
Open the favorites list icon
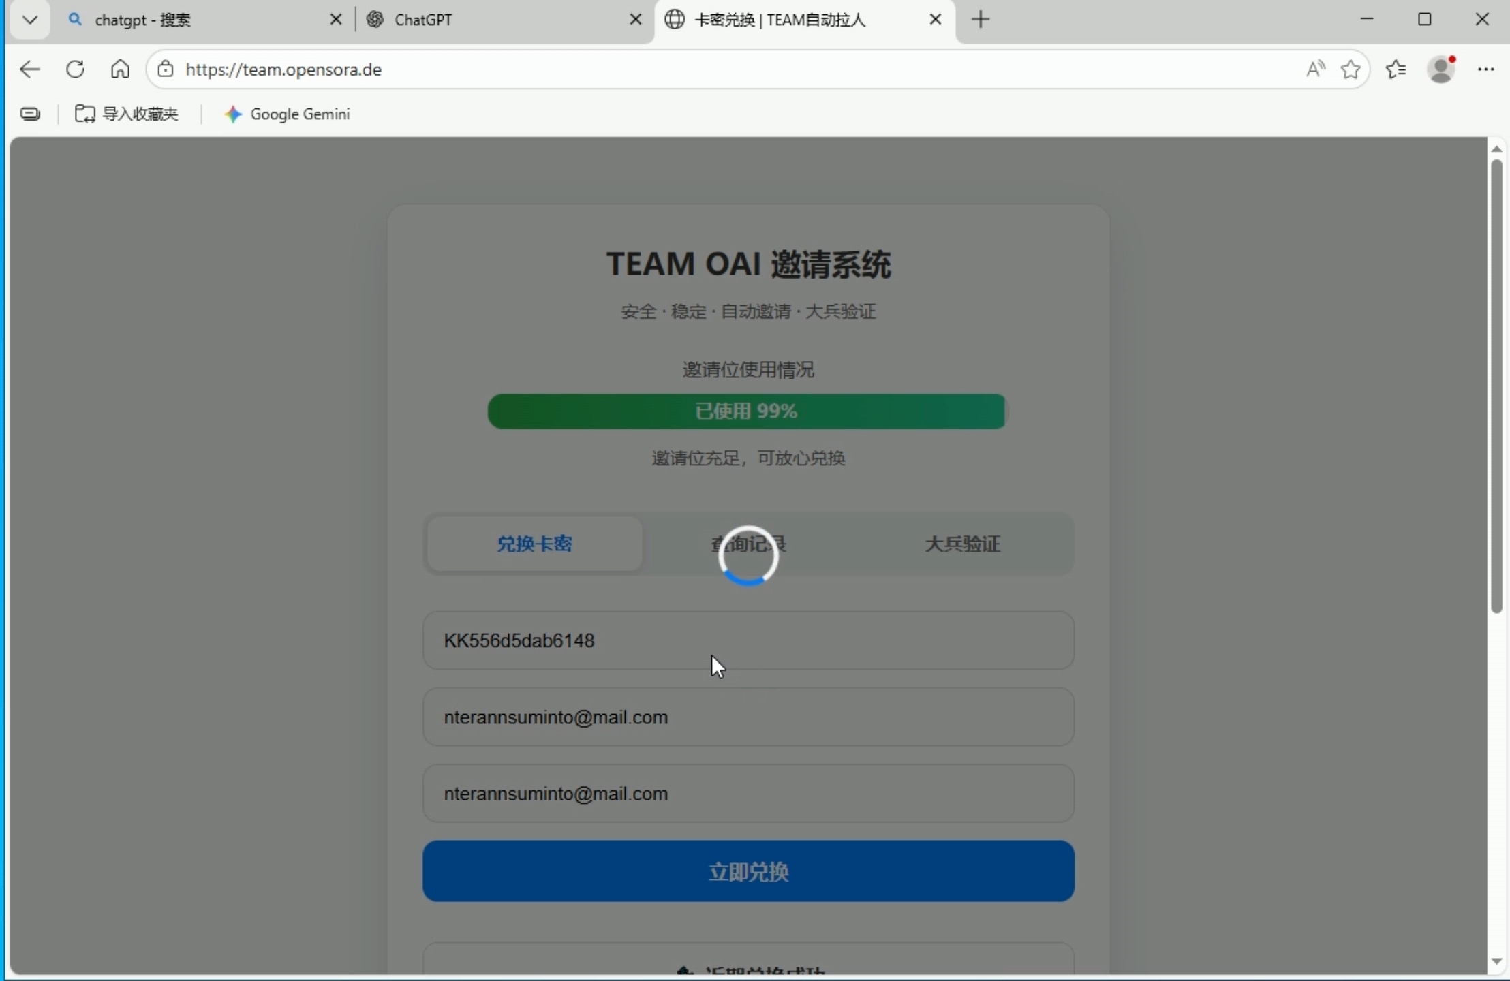(1396, 69)
